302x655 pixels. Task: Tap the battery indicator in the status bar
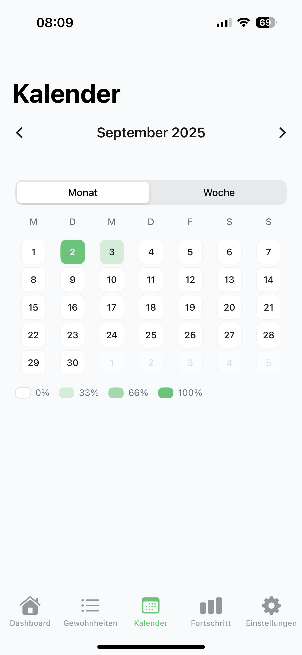click(x=266, y=23)
